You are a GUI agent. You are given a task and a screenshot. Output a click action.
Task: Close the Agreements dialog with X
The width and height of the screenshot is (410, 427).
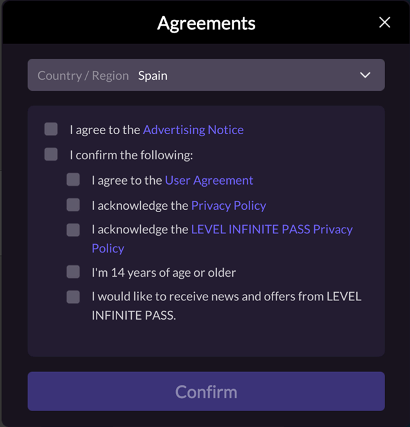(384, 23)
